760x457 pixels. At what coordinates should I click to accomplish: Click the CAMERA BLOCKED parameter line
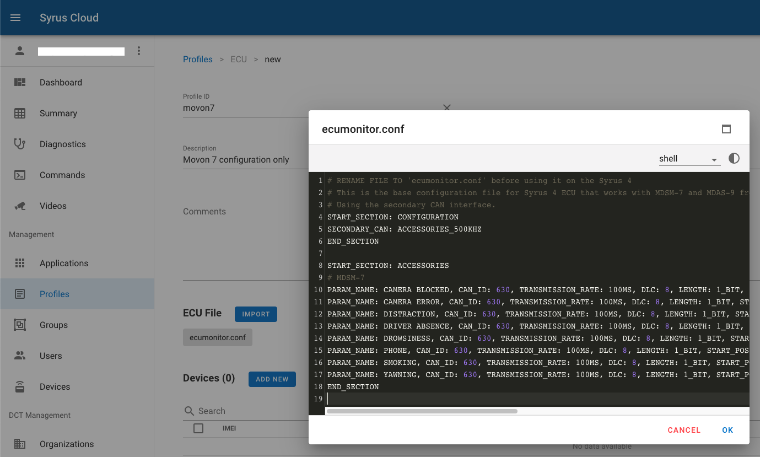click(x=537, y=289)
